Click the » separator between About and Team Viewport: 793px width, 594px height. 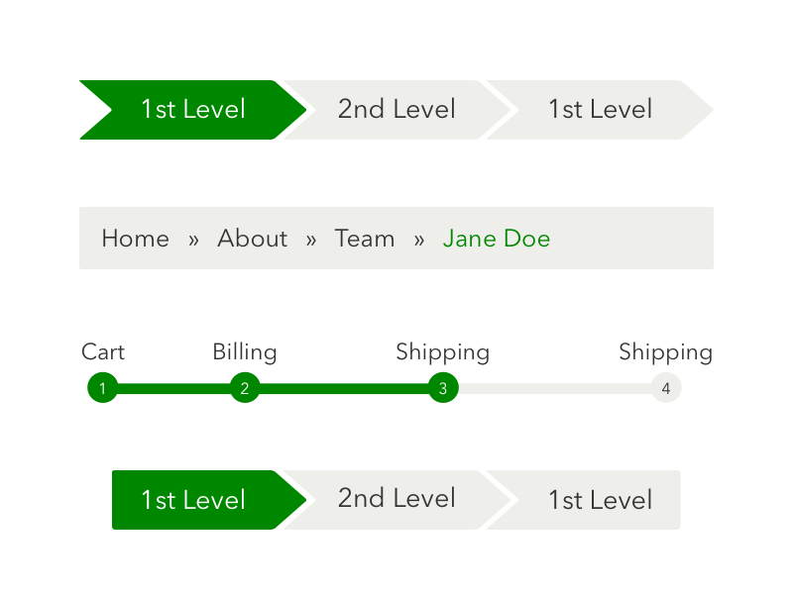click(x=311, y=240)
